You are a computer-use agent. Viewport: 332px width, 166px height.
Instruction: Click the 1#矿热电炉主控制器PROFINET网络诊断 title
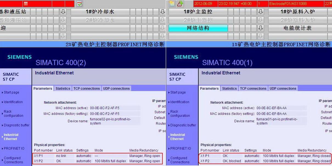(x=282, y=44)
